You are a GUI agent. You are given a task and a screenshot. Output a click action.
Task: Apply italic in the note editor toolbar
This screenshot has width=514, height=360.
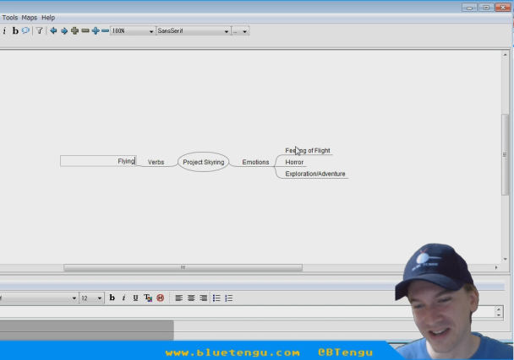[123, 298]
